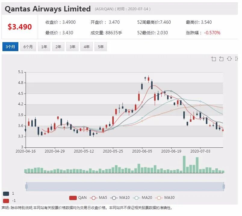Image resolution: width=242 pixels, height=216 pixels.
Task: Click the 最低价：3.430 value
Action: click(x=59, y=33)
